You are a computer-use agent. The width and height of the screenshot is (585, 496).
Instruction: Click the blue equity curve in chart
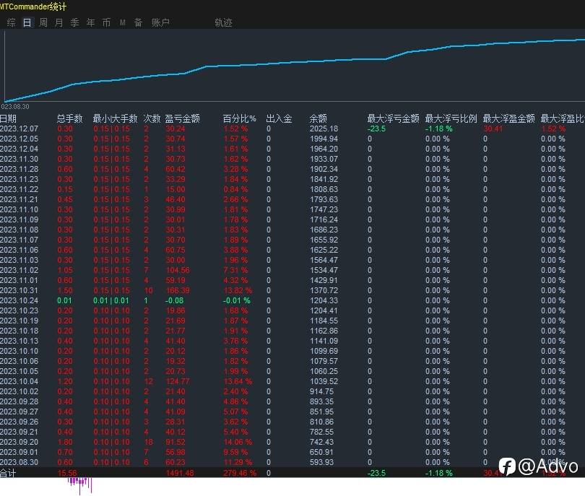[x=295, y=61]
